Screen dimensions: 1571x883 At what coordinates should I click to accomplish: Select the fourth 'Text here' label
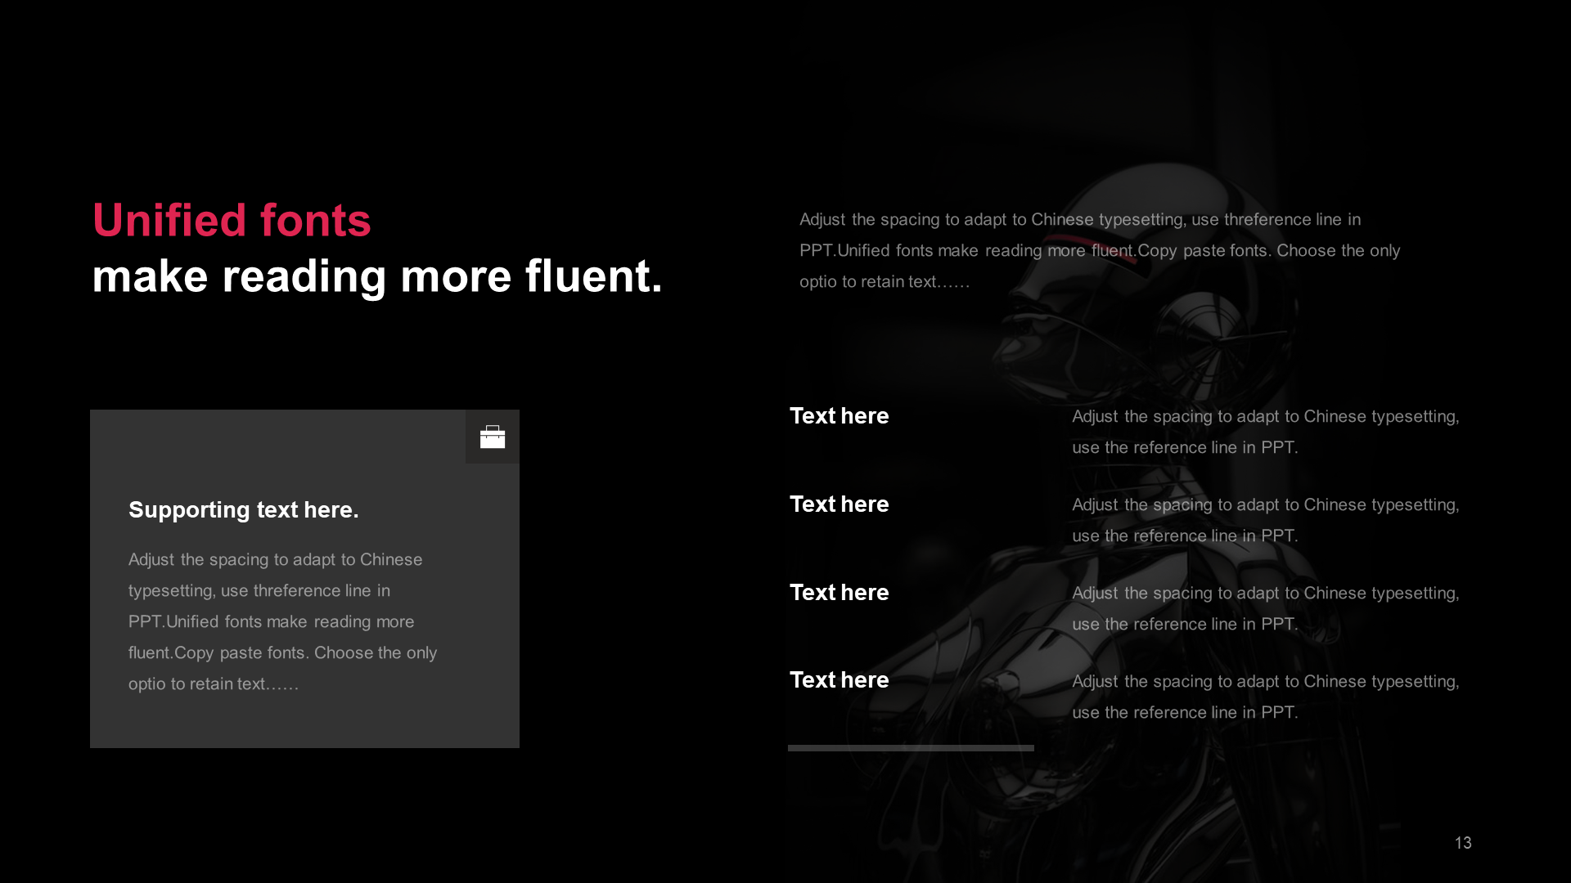click(x=839, y=680)
